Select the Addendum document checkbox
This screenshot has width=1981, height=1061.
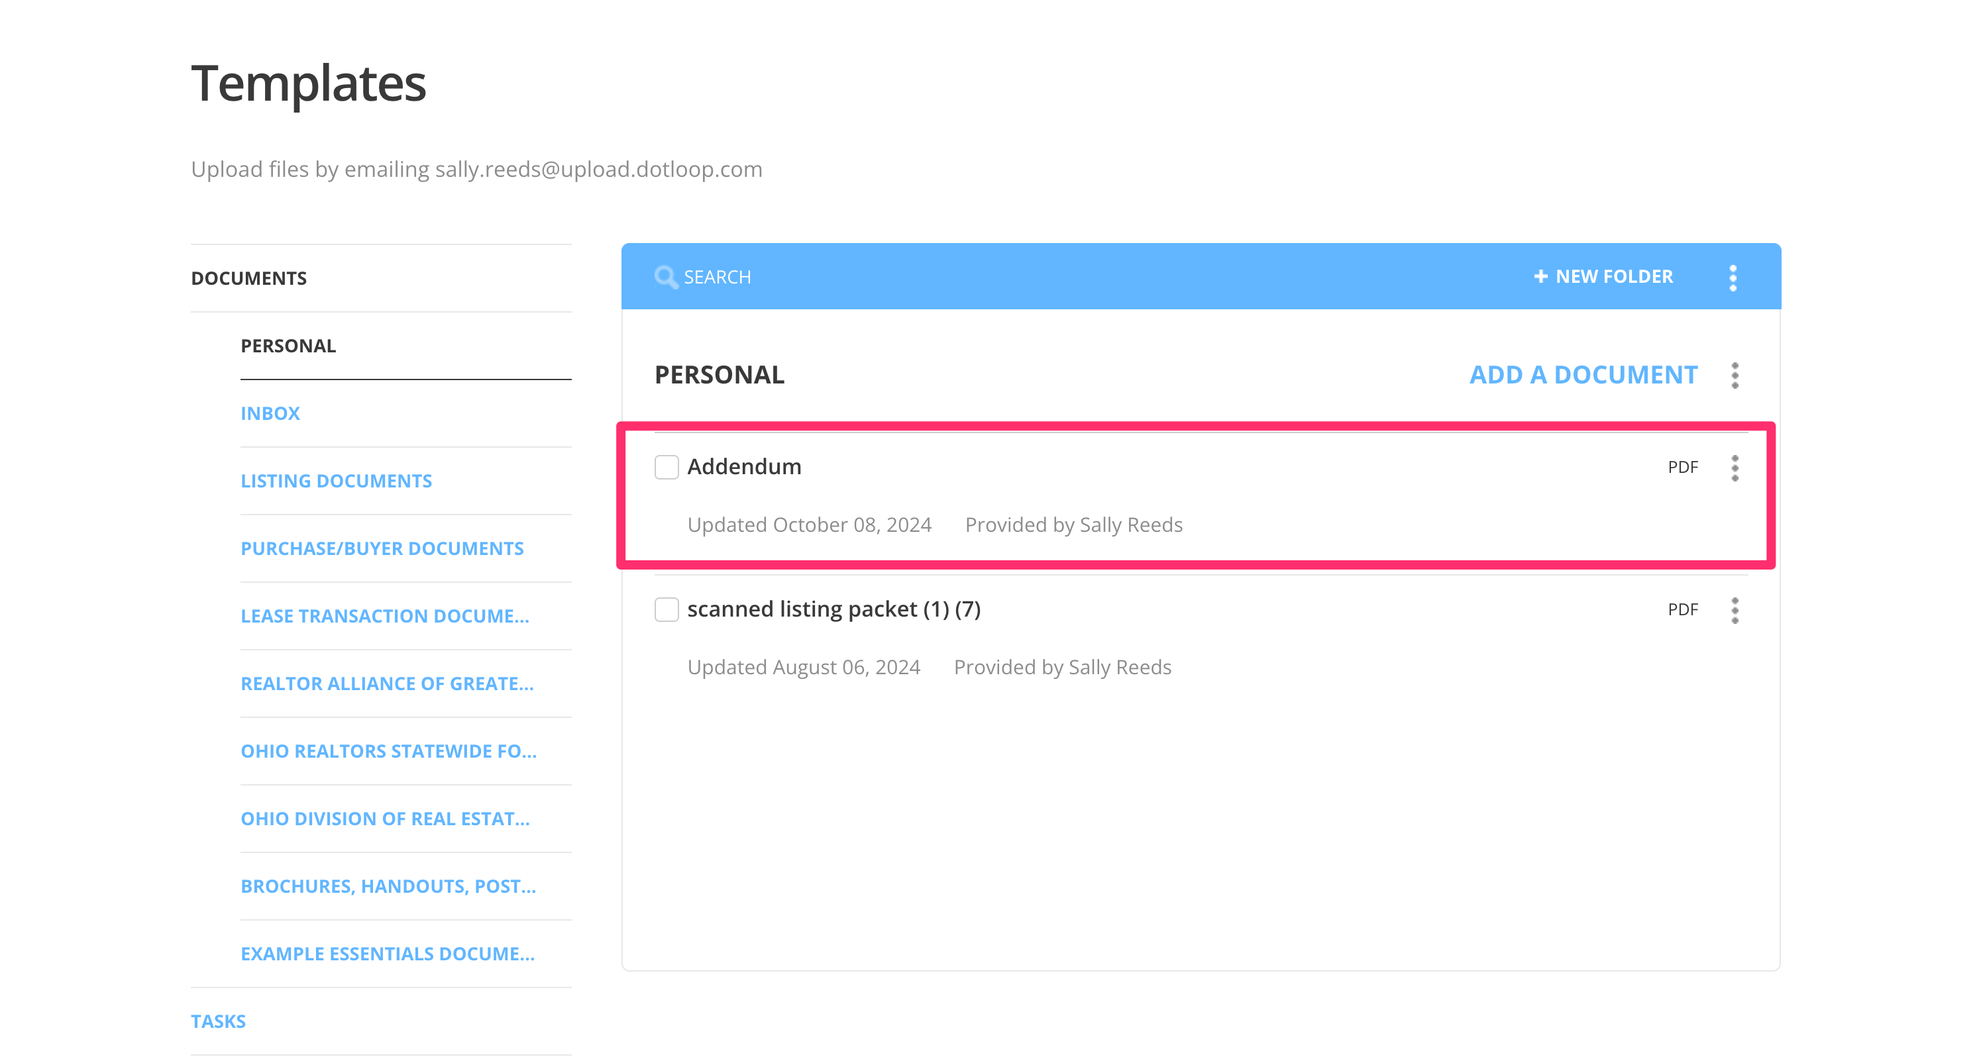coord(666,468)
